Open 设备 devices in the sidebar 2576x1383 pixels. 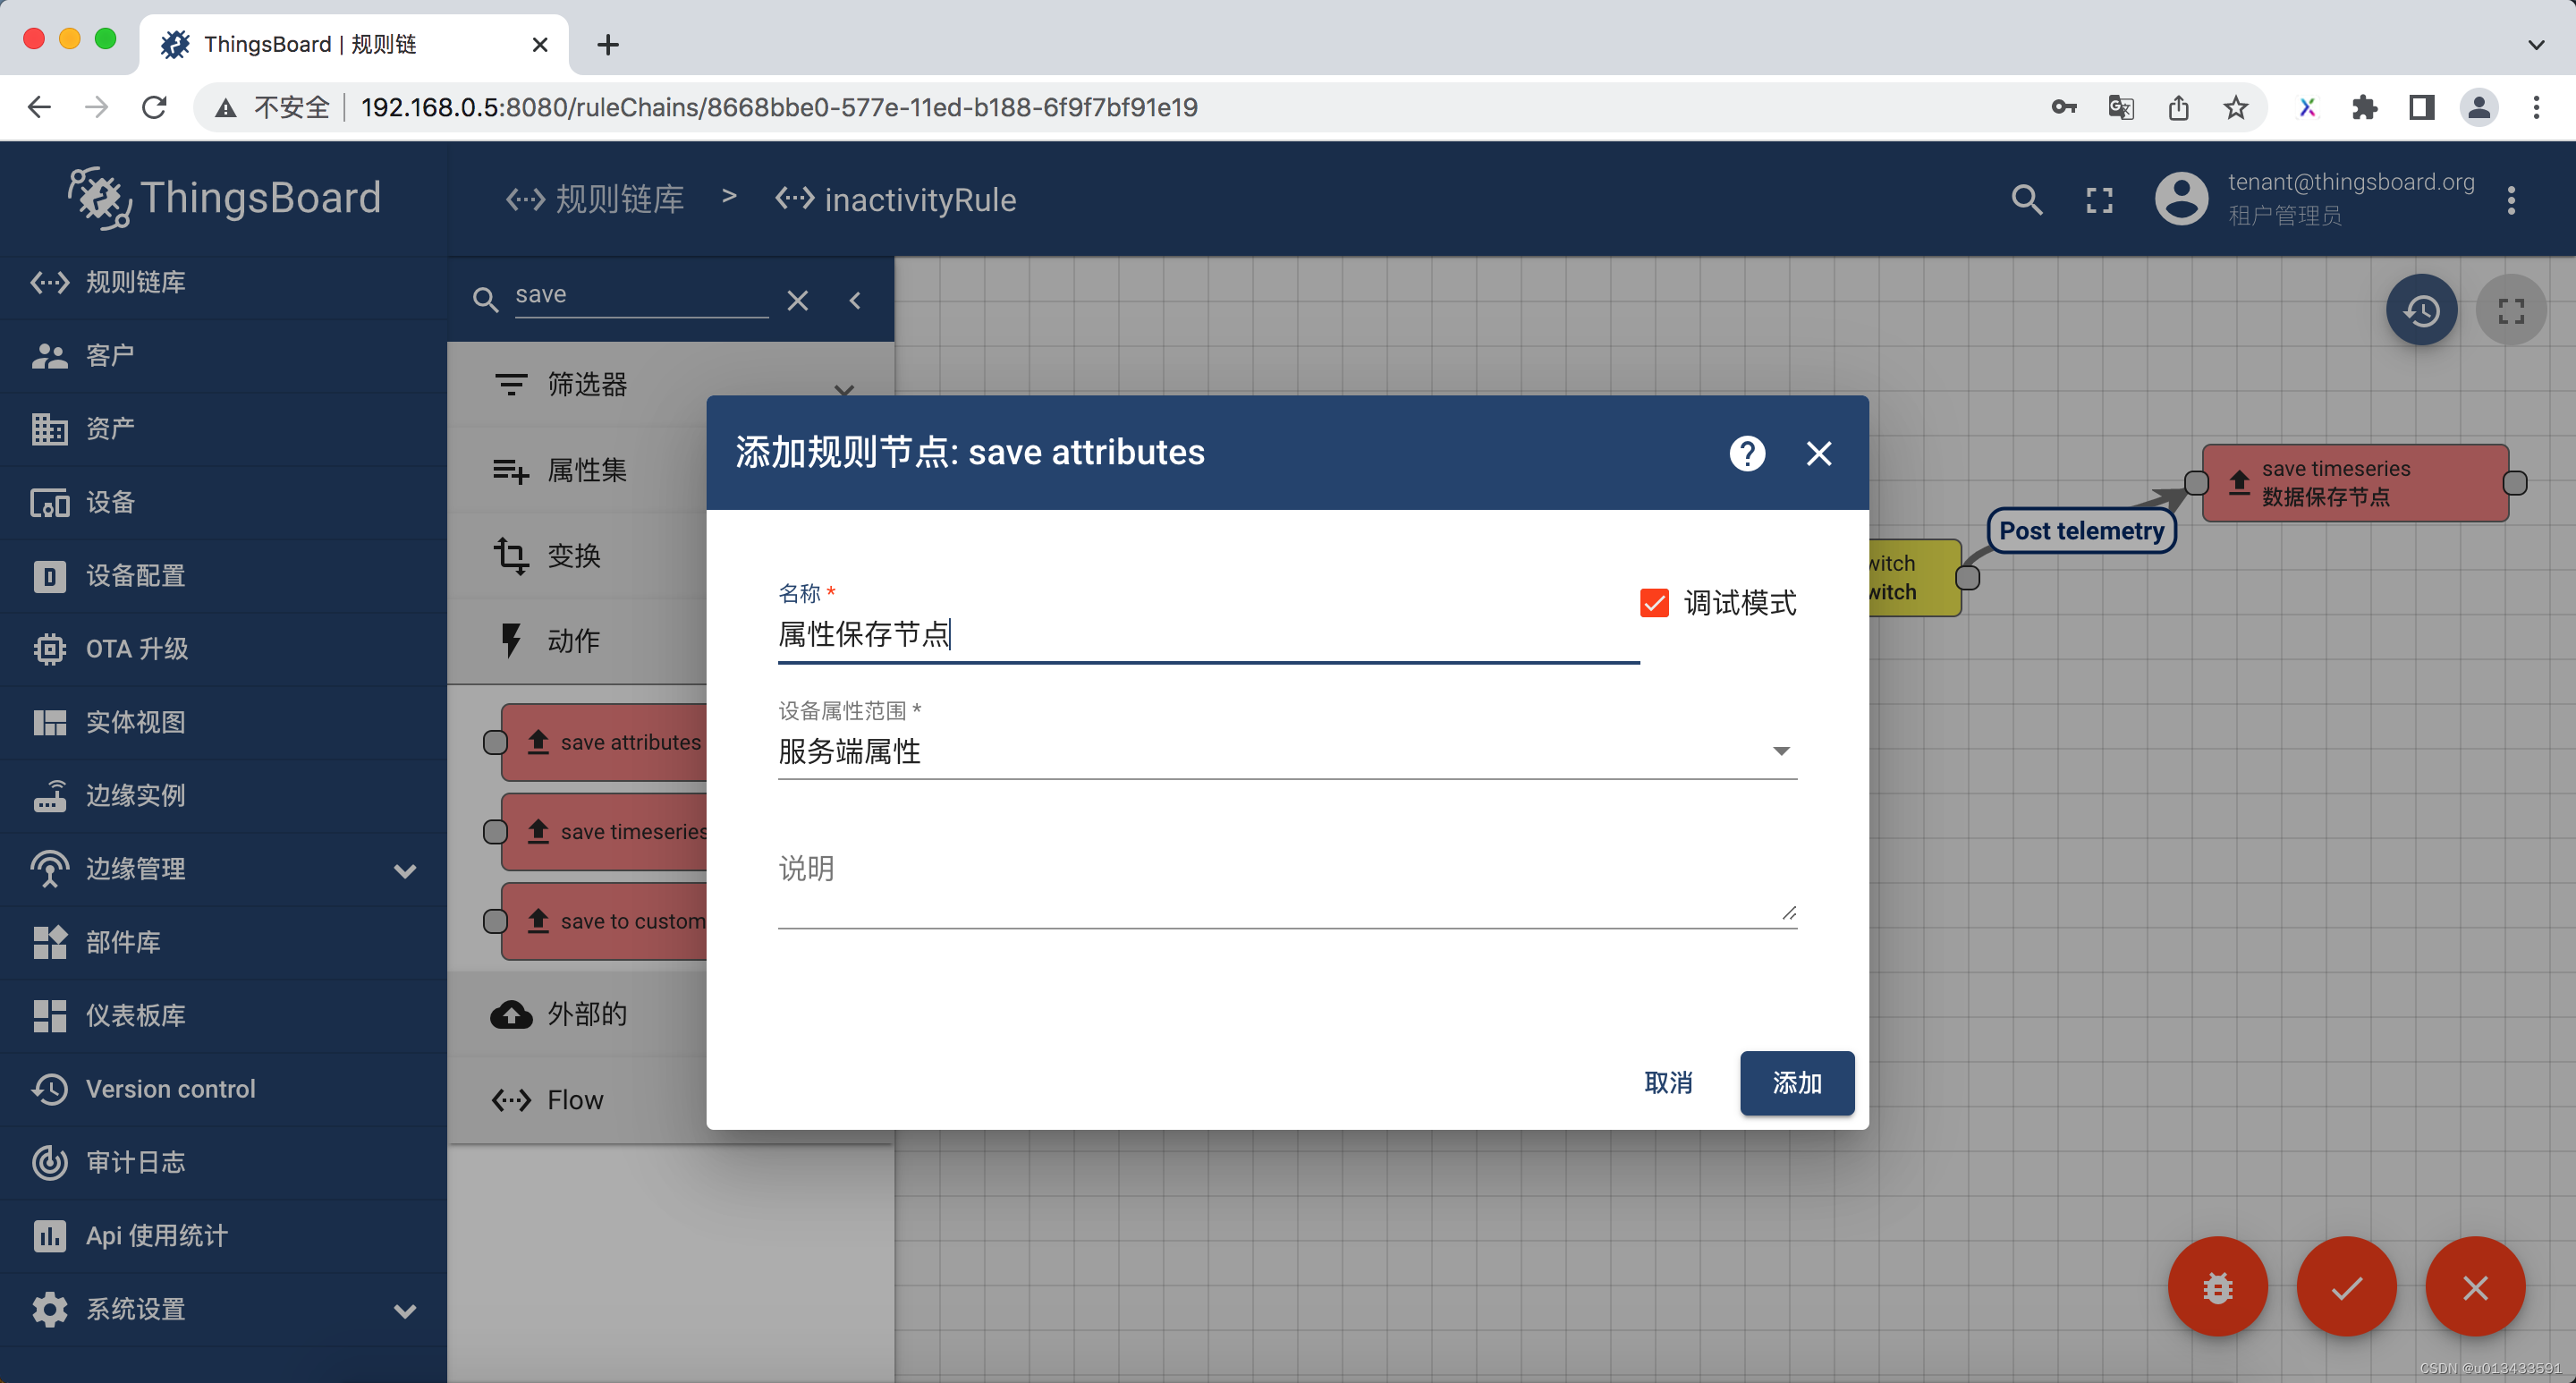point(223,502)
